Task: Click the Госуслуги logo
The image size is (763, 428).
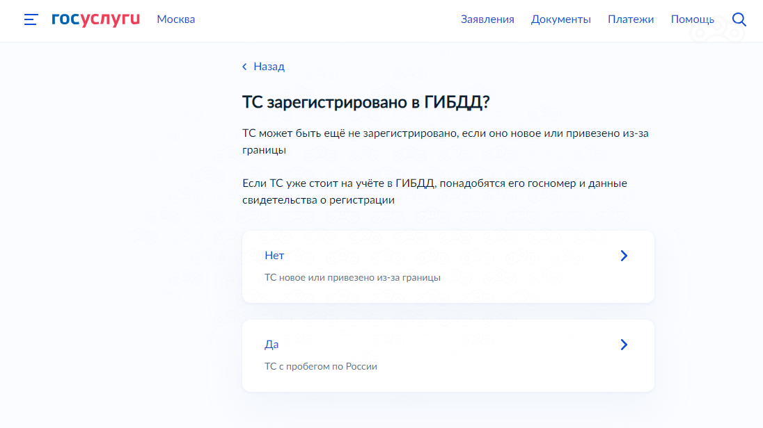Action: pos(95,19)
